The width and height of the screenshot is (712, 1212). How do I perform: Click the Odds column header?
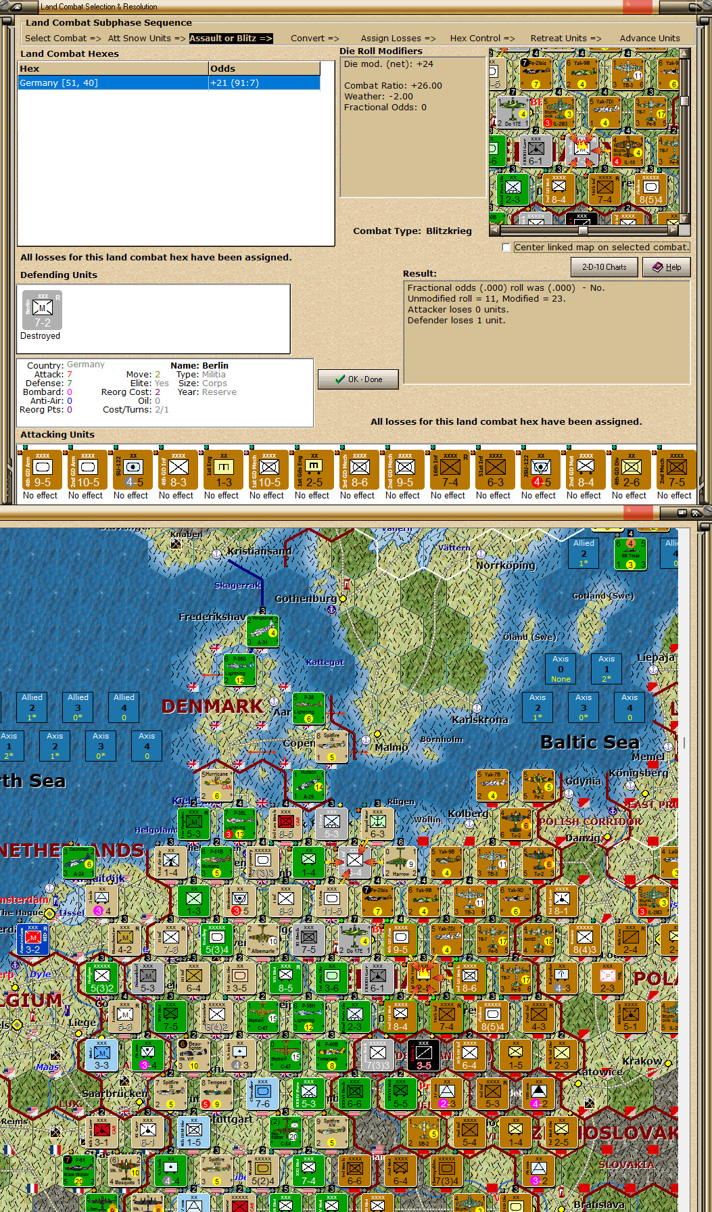[x=264, y=69]
